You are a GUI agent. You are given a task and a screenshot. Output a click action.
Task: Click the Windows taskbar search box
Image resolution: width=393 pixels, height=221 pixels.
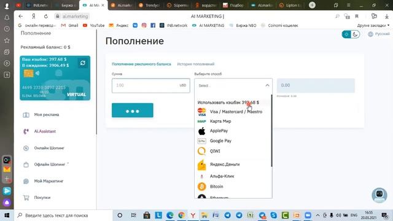click(63, 215)
